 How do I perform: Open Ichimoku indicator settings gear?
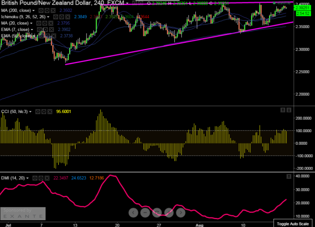(62, 17)
